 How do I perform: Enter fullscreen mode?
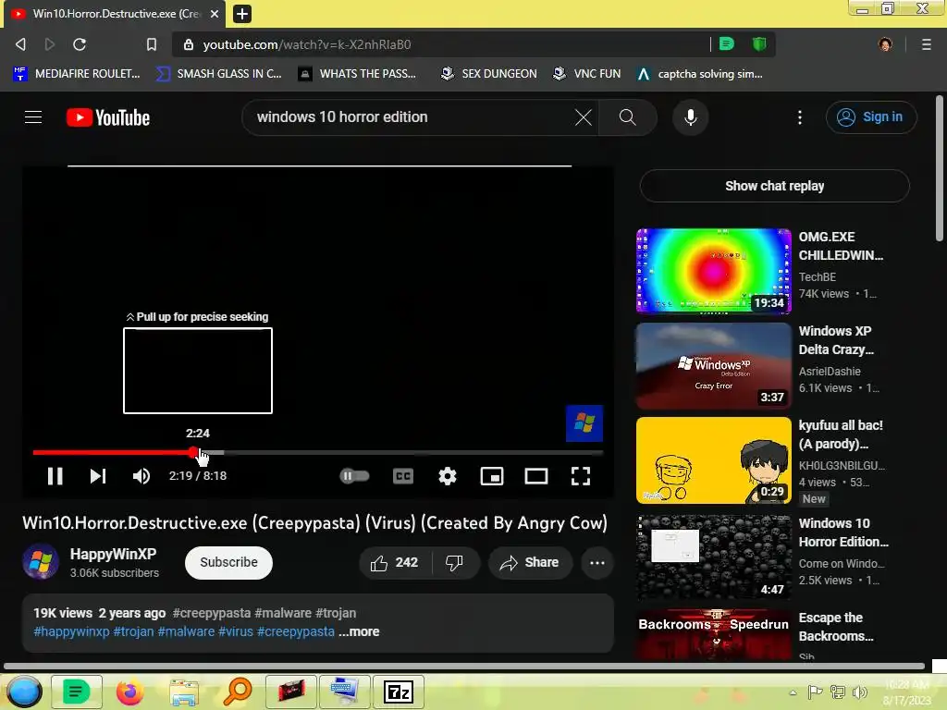pos(581,476)
